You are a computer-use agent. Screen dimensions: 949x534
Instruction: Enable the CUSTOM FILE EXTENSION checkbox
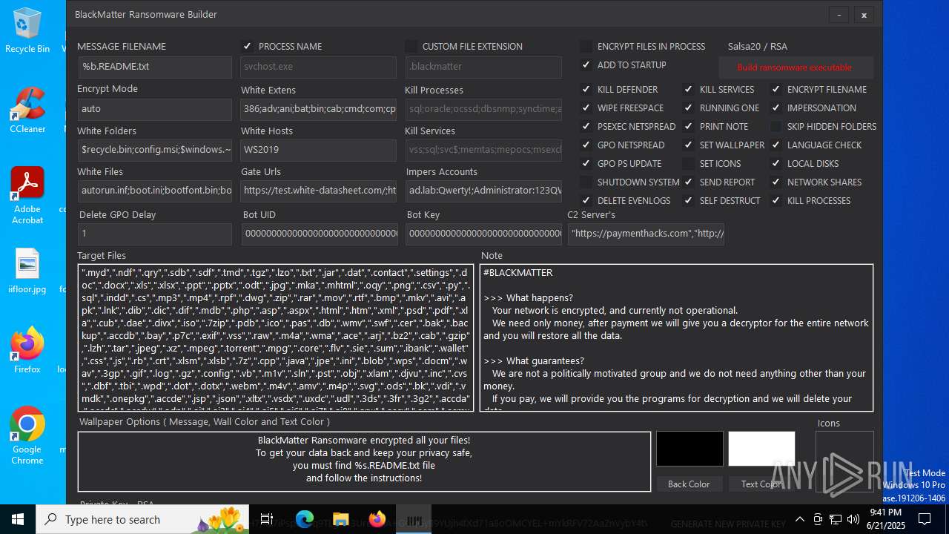point(411,46)
